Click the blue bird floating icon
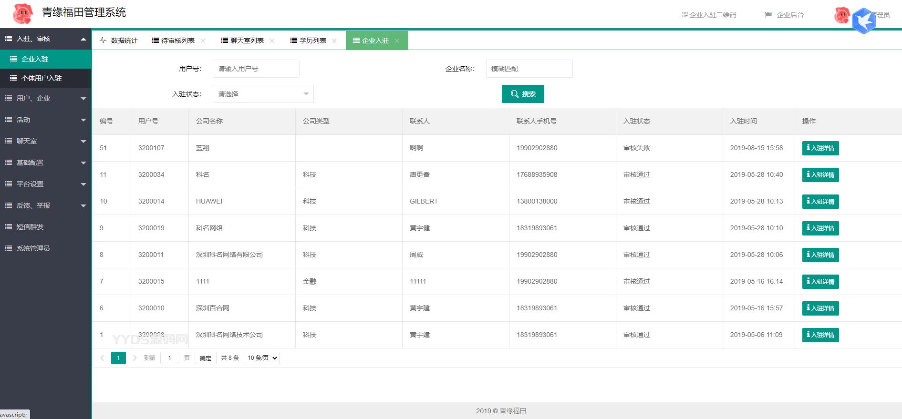The image size is (902, 419). click(x=864, y=20)
